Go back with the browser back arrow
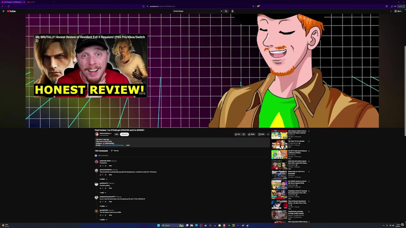The height and width of the screenshot is (228, 406). coord(3,6)
